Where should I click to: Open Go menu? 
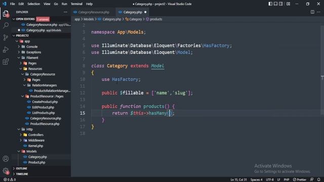tap(56, 4)
